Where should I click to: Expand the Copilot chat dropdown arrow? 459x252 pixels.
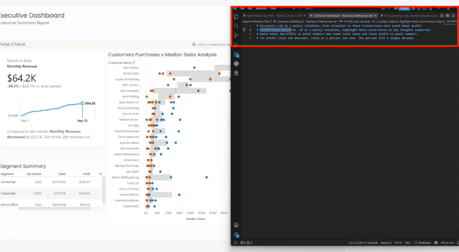(x=389, y=8)
